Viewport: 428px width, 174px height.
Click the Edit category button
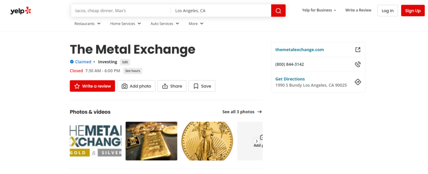tap(125, 62)
